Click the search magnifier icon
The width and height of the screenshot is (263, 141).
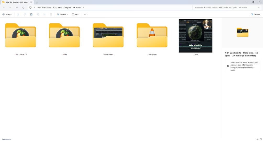coord(259,8)
